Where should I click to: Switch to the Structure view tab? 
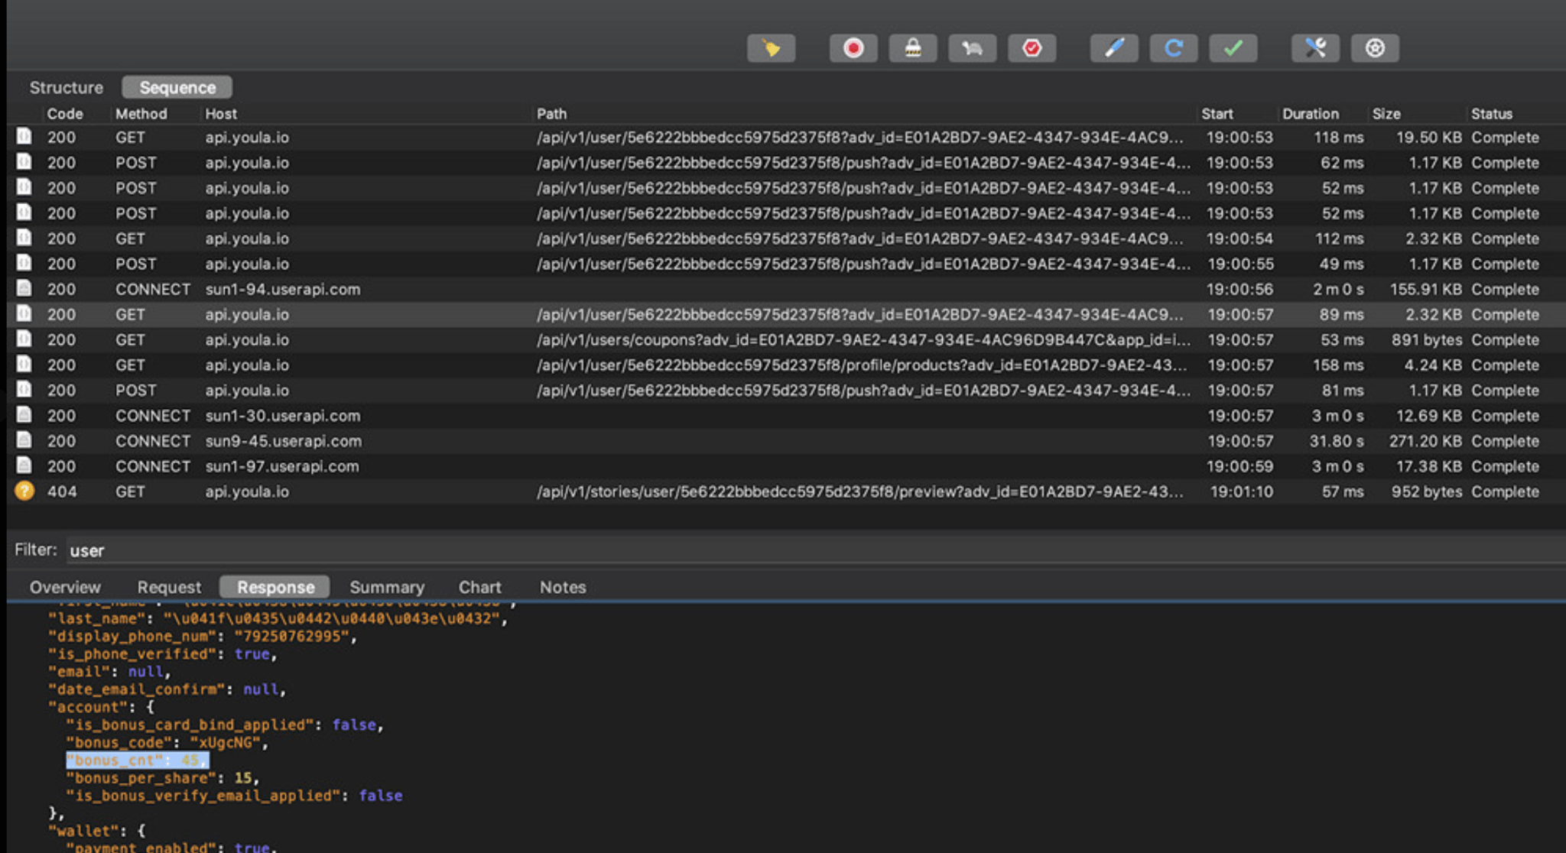(66, 88)
